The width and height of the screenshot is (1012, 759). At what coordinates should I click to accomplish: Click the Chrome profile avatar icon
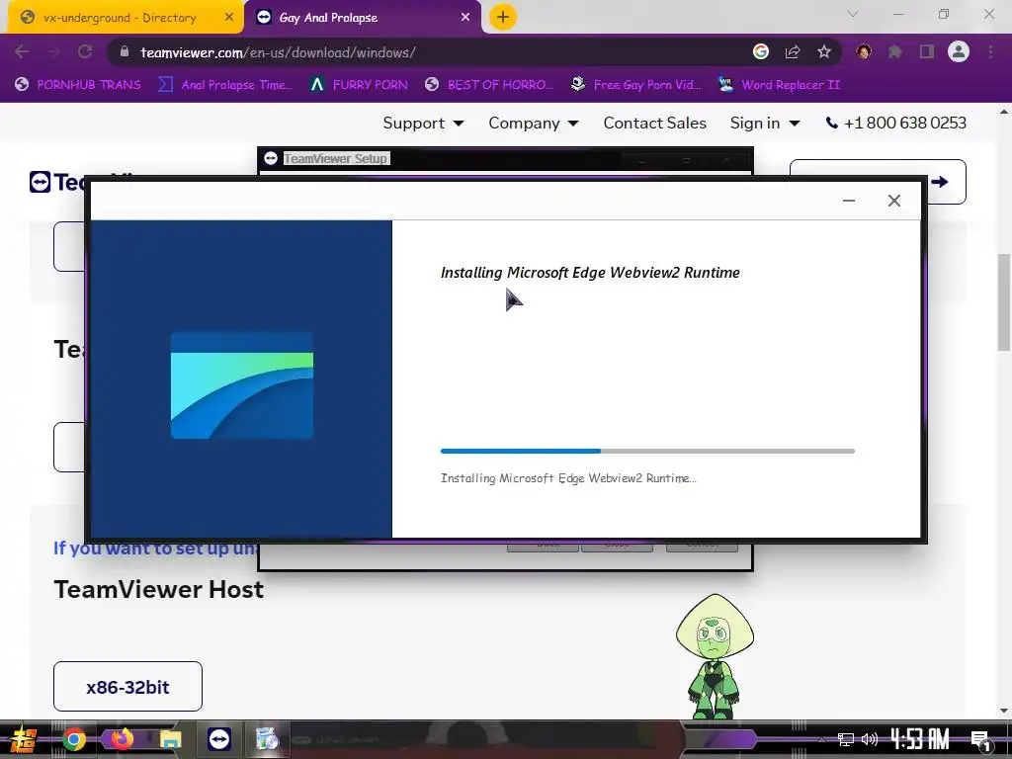(959, 51)
